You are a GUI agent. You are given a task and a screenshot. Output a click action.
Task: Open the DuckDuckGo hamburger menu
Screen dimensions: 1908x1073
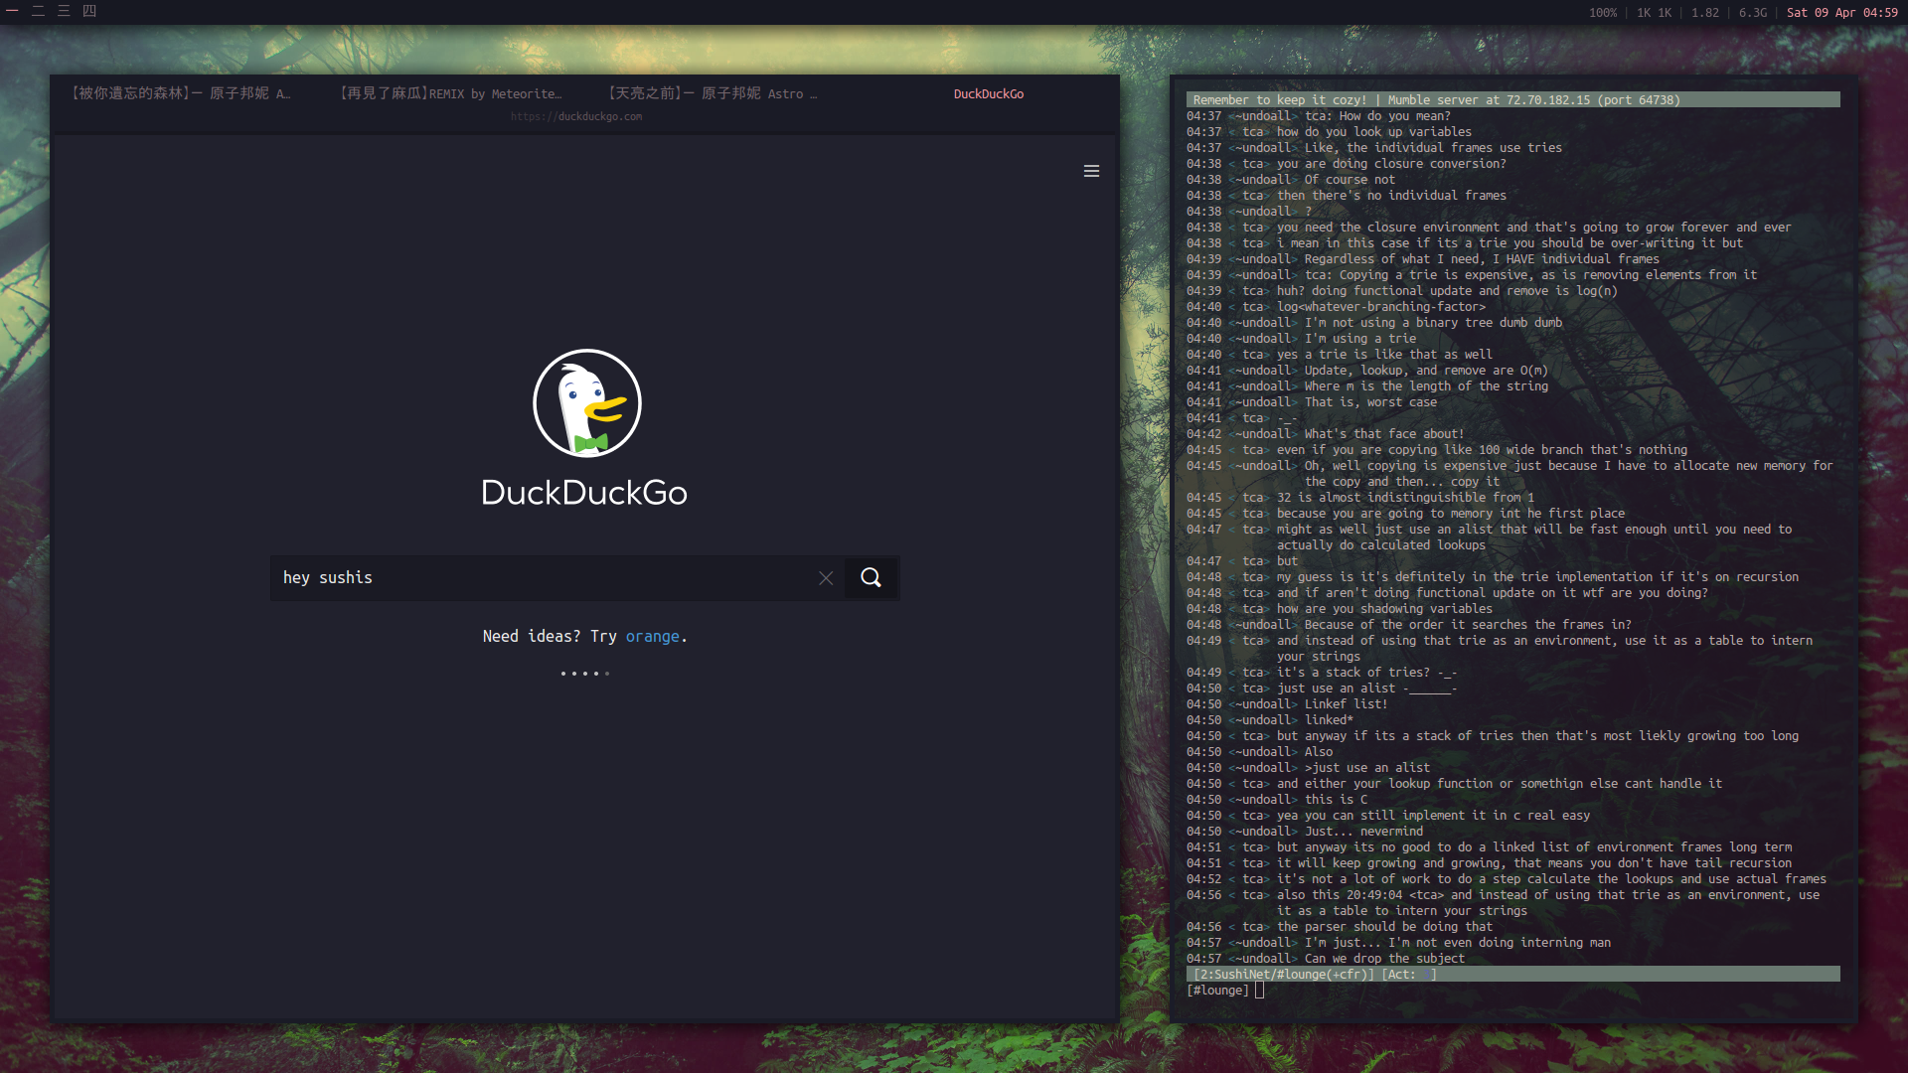click(x=1091, y=171)
